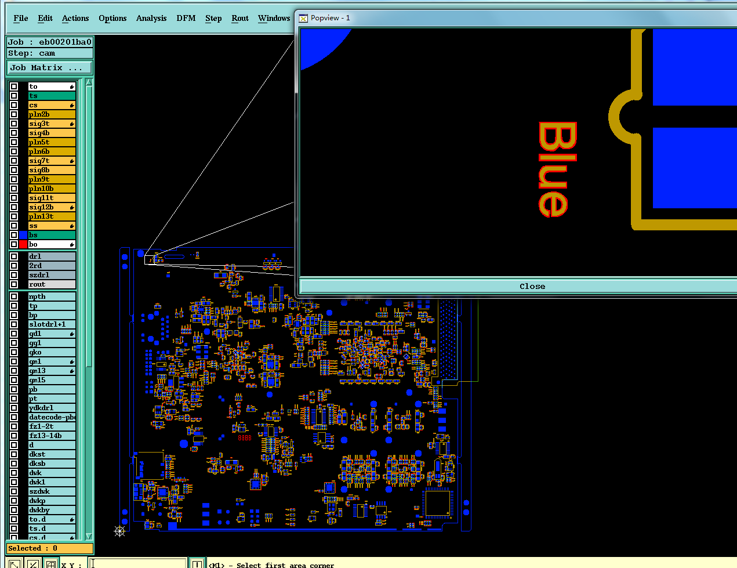
Task: Open the Rout menu
Action: coord(240,18)
